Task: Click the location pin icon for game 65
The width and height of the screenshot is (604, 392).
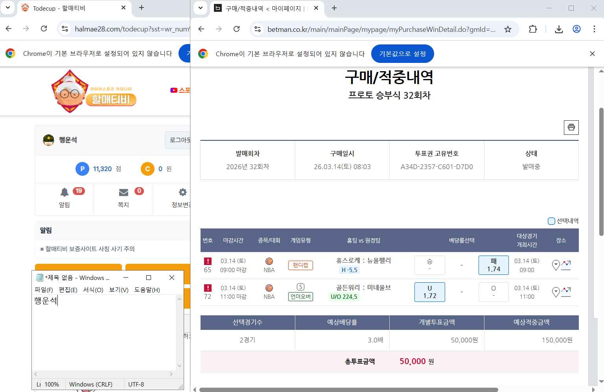Action: pyautogui.click(x=556, y=265)
